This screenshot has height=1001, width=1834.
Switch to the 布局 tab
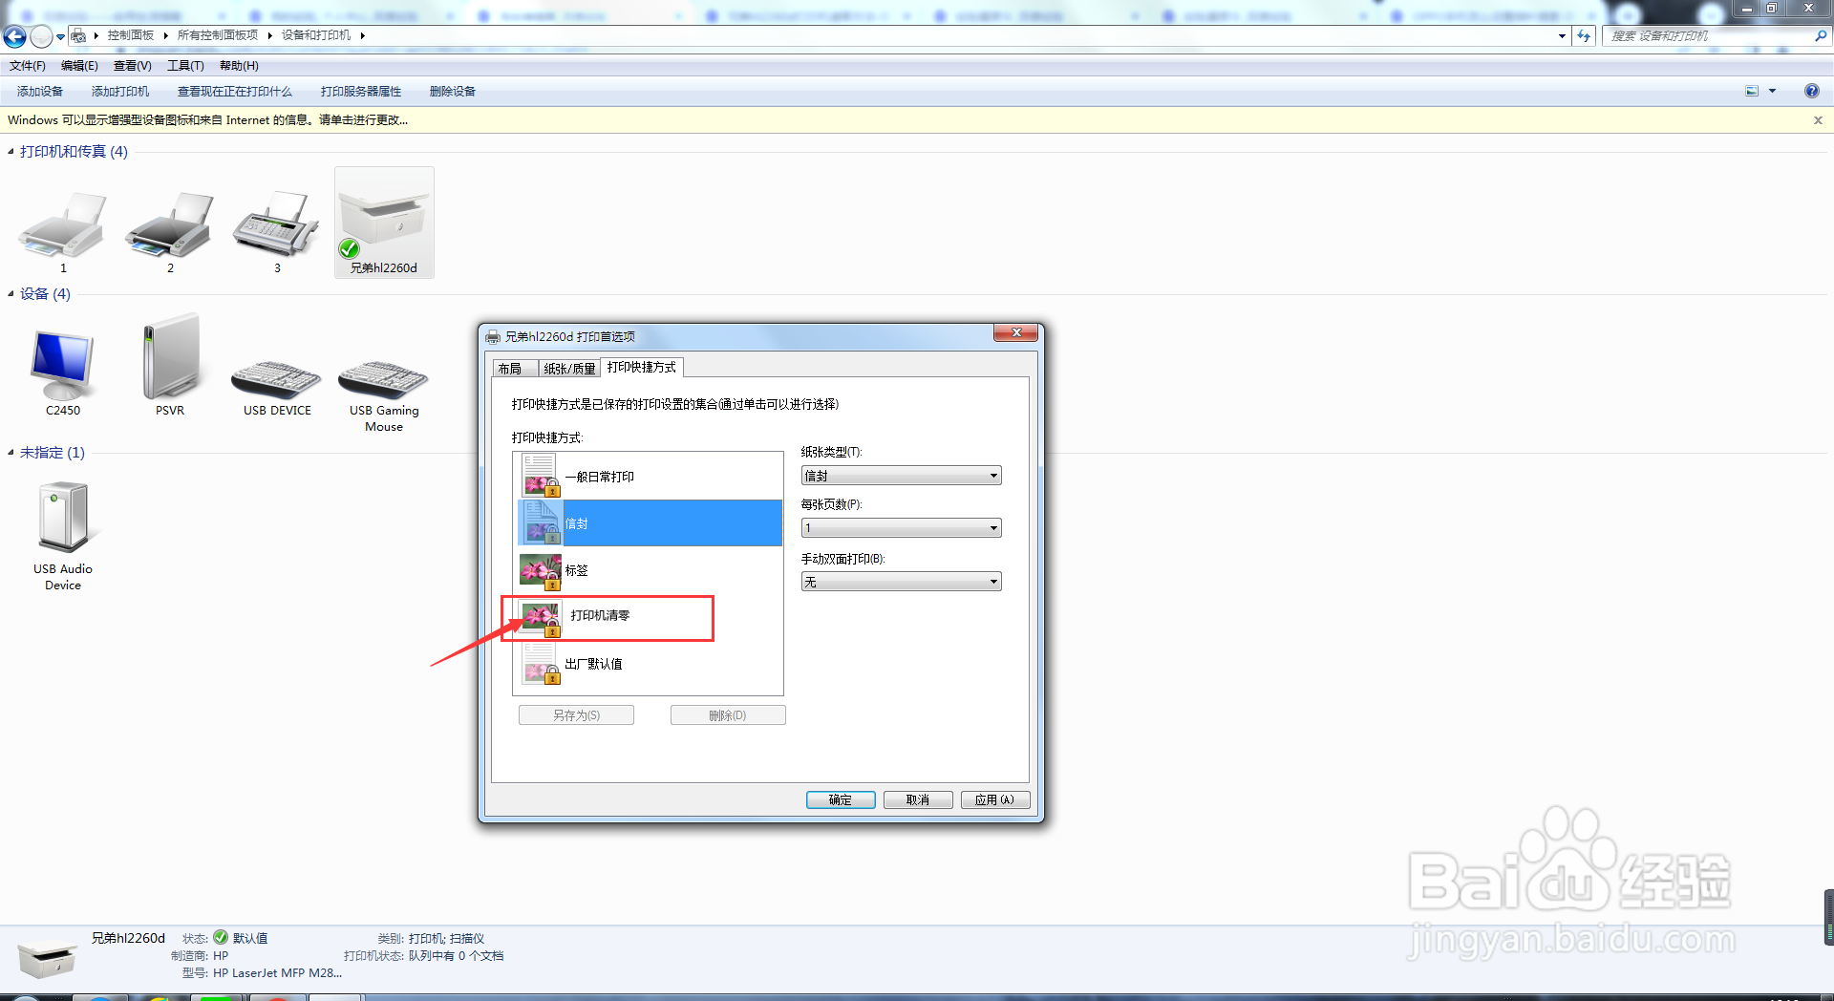515,369
